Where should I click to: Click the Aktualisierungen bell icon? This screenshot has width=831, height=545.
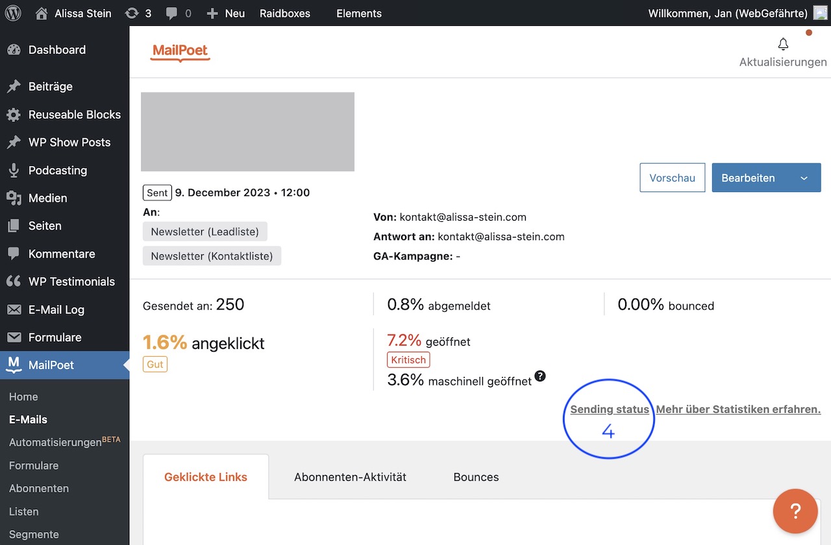click(x=784, y=44)
